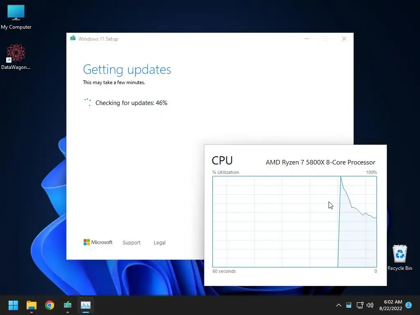Click the Windows 11 Setup title text
The width and height of the screenshot is (420, 315).
[98, 39]
